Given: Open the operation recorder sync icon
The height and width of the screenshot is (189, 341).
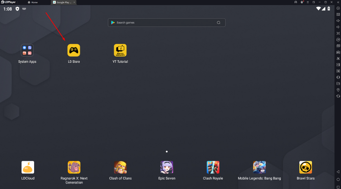Looking at the screenshot, I should [x=338, y=40].
